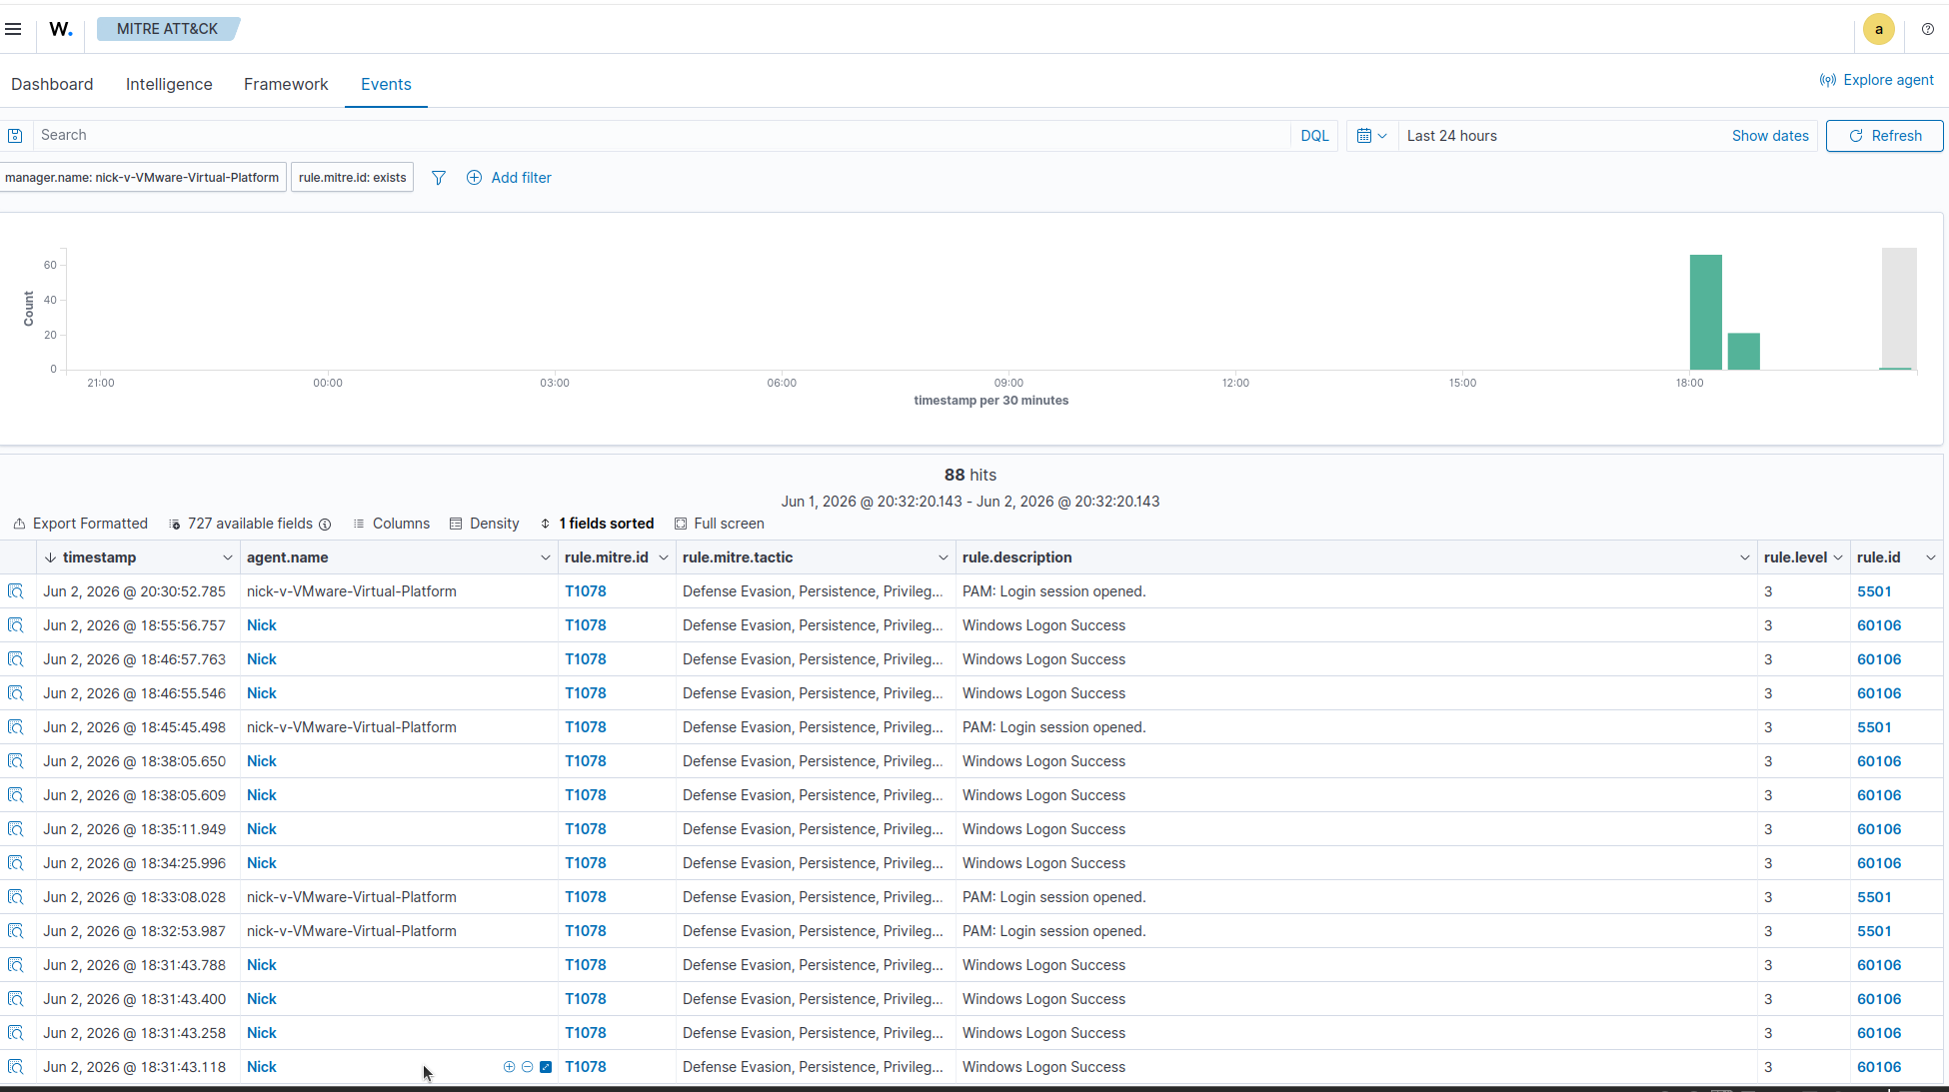Open rule 5501 link in first row
This screenshot has height=1092, width=1949.
pyautogui.click(x=1874, y=591)
